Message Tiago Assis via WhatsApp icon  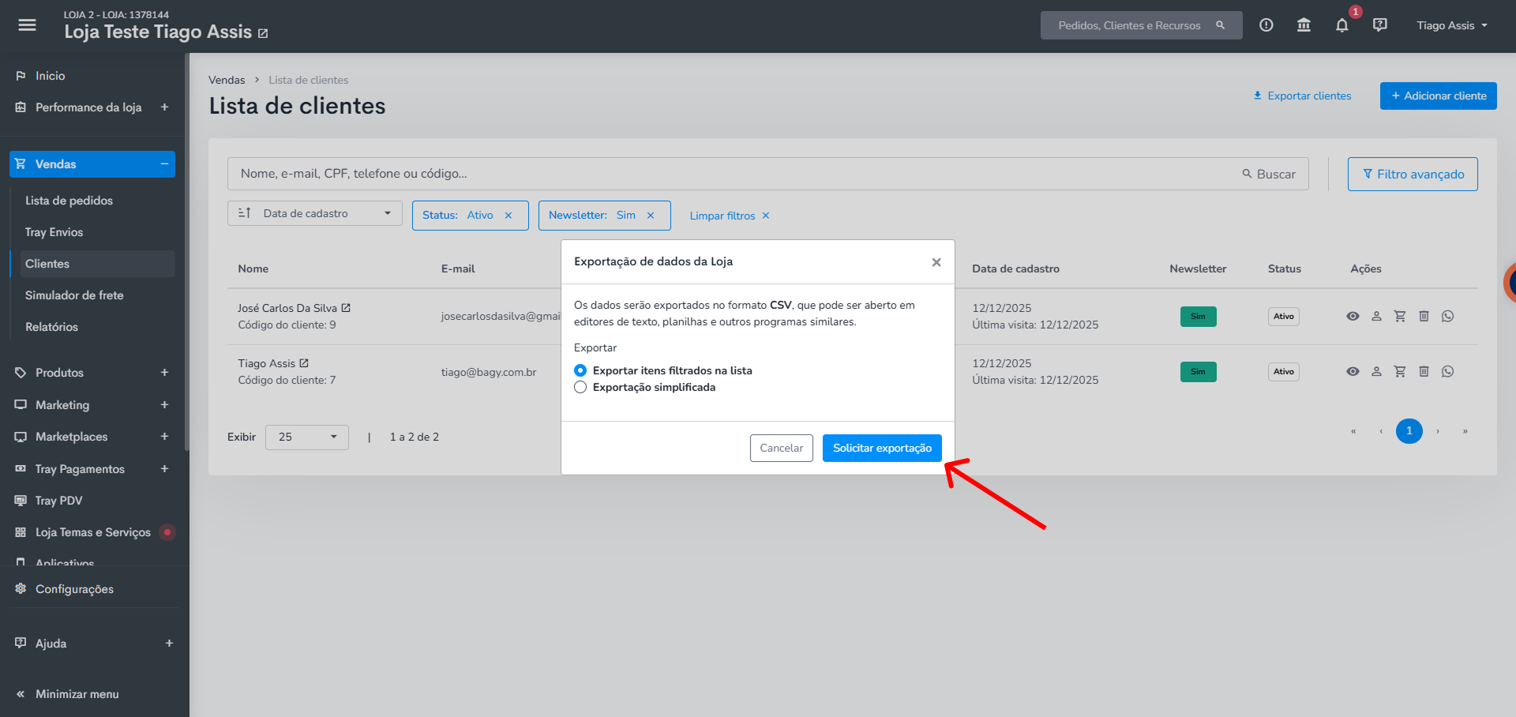tap(1447, 371)
